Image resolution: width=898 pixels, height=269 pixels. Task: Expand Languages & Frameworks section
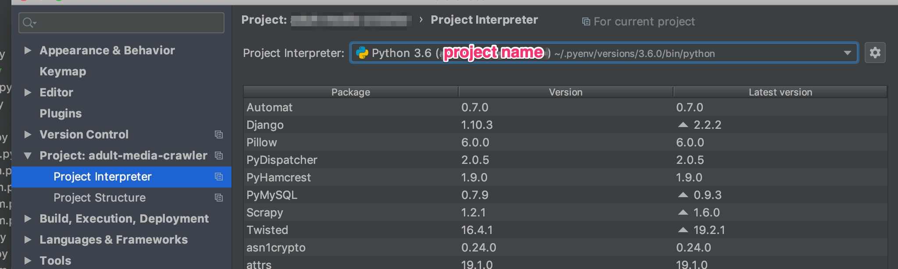coord(28,240)
